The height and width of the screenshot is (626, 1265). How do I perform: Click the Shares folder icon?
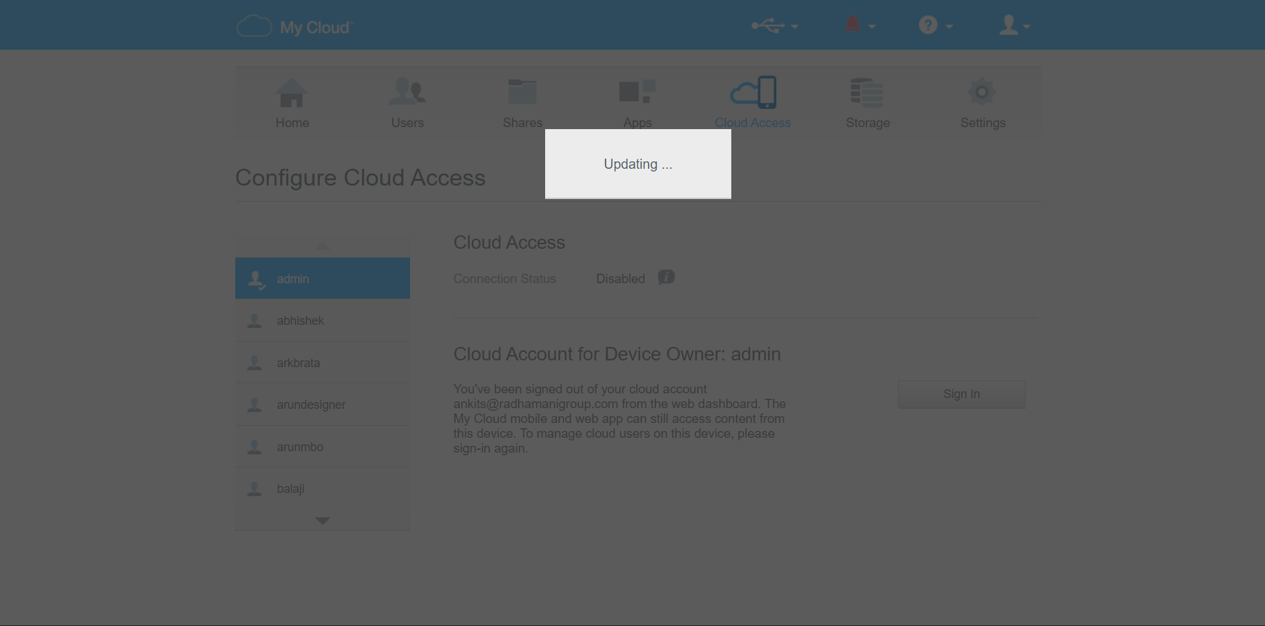pyautogui.click(x=522, y=92)
